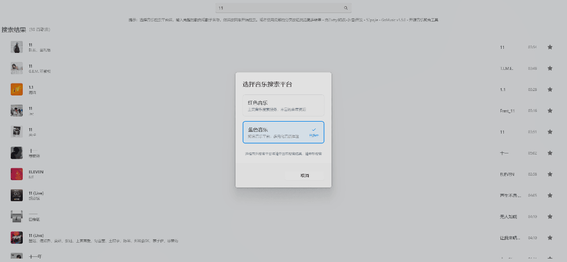
Task: Star the song from album 1.1
Action: pos(550,89)
